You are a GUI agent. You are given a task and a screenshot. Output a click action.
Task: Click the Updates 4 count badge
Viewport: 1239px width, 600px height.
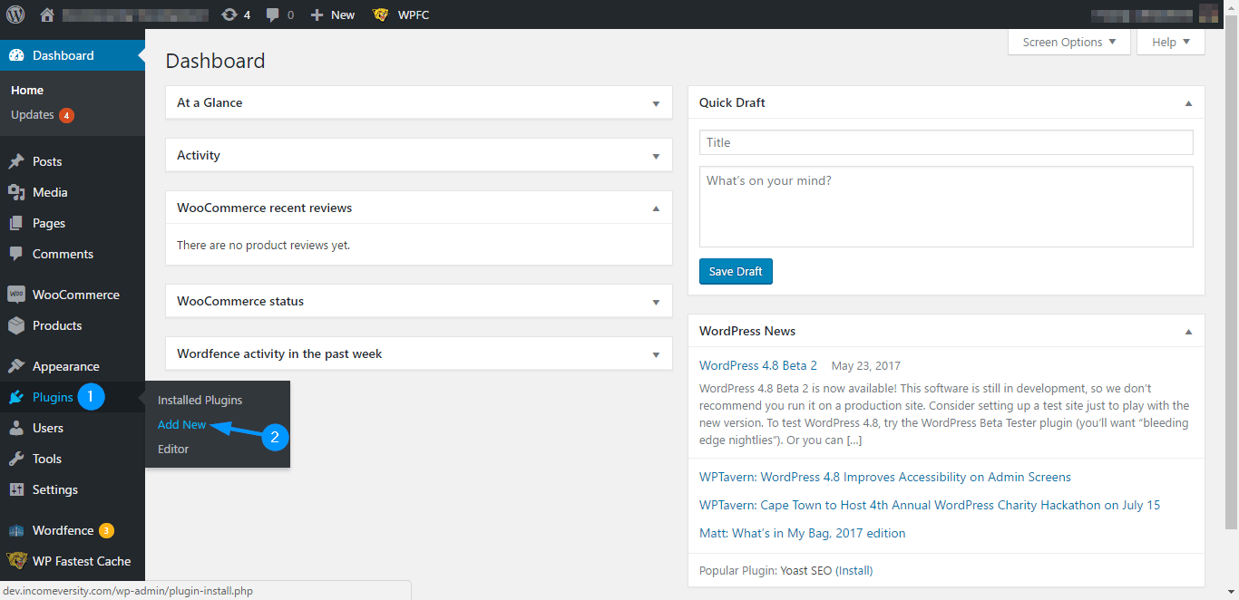(66, 115)
